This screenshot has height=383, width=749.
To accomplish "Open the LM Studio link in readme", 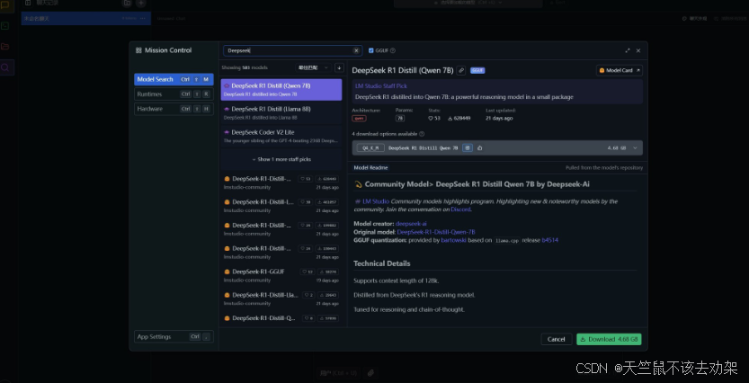I will pyautogui.click(x=376, y=201).
